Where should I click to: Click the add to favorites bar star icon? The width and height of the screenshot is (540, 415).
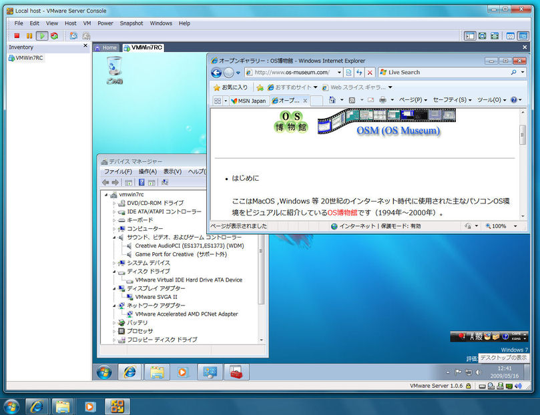(x=260, y=87)
